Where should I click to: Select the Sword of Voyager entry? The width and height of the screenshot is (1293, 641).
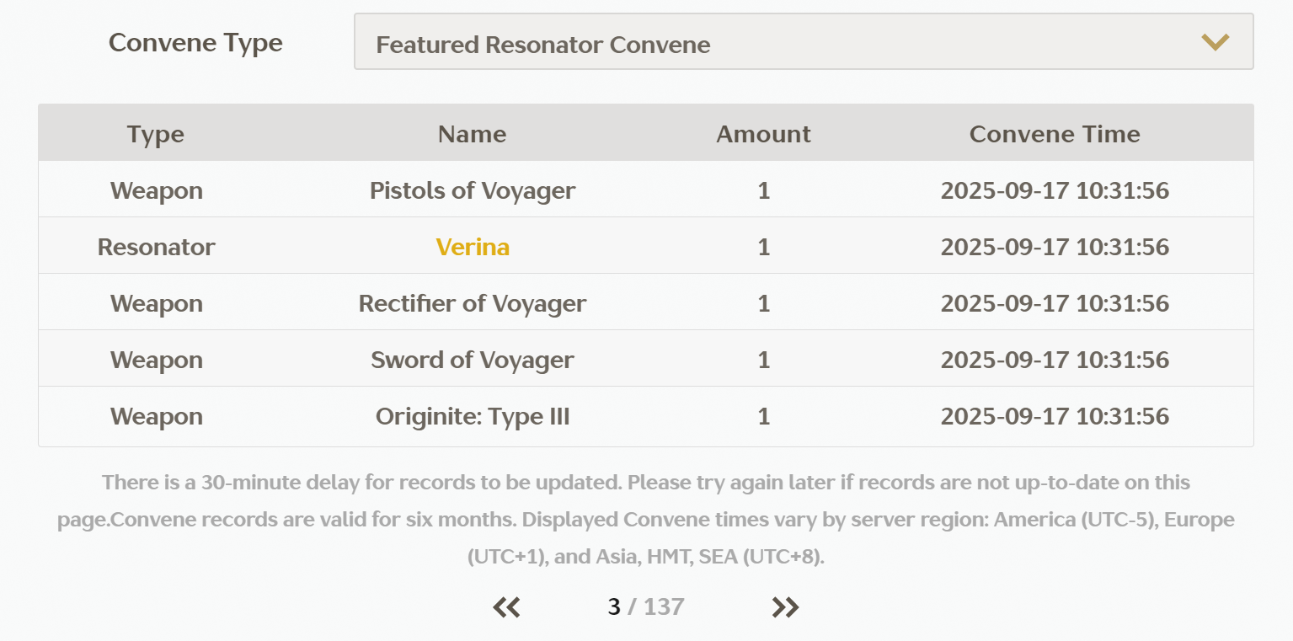pos(473,360)
